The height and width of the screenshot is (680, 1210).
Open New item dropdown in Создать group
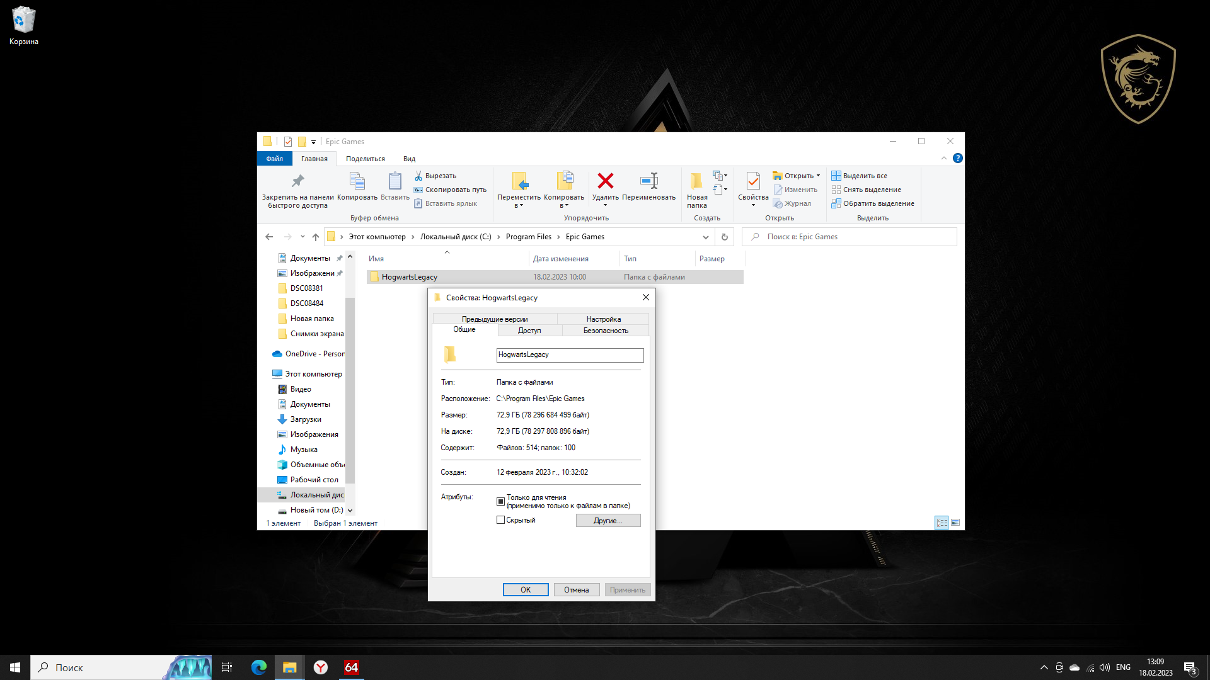pos(720,176)
